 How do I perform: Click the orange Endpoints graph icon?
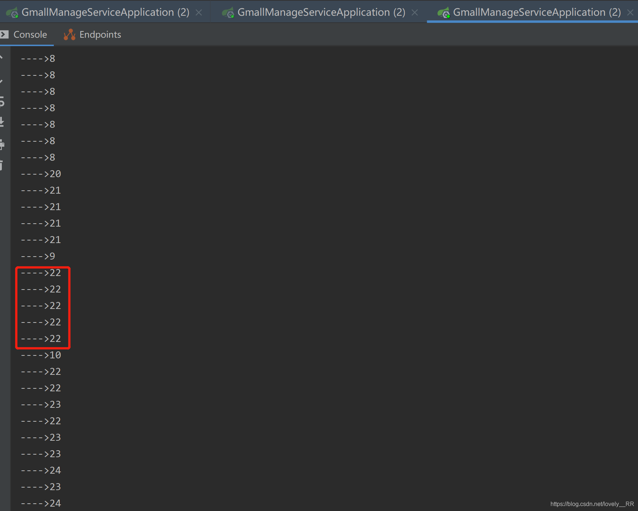click(x=69, y=34)
